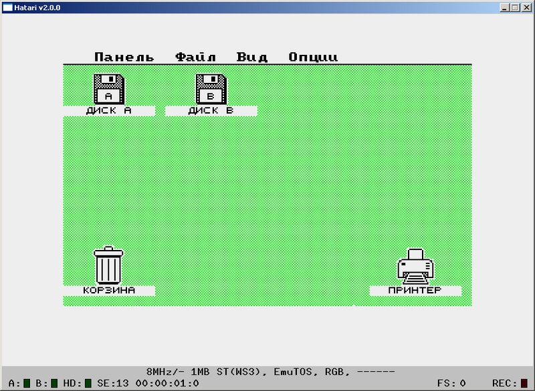The width and height of the screenshot is (535, 391).
Task: Select the ДИСК A floppy icon
Action: (x=109, y=89)
